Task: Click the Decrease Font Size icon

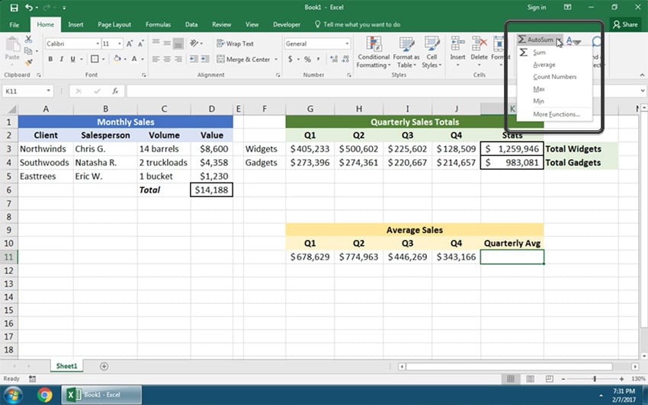Action: click(140, 43)
